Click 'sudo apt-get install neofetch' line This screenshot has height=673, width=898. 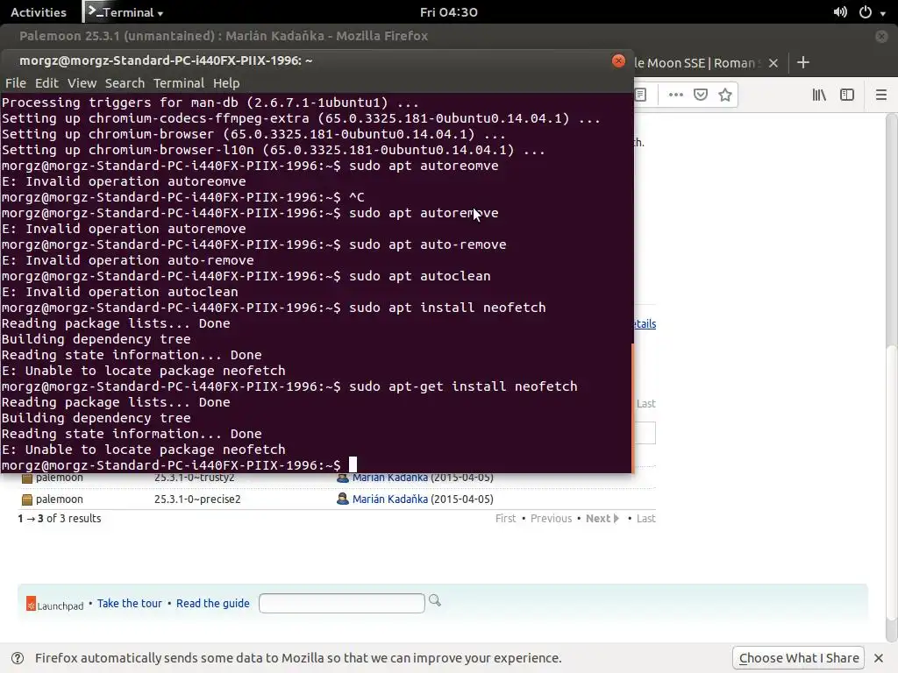tap(463, 386)
